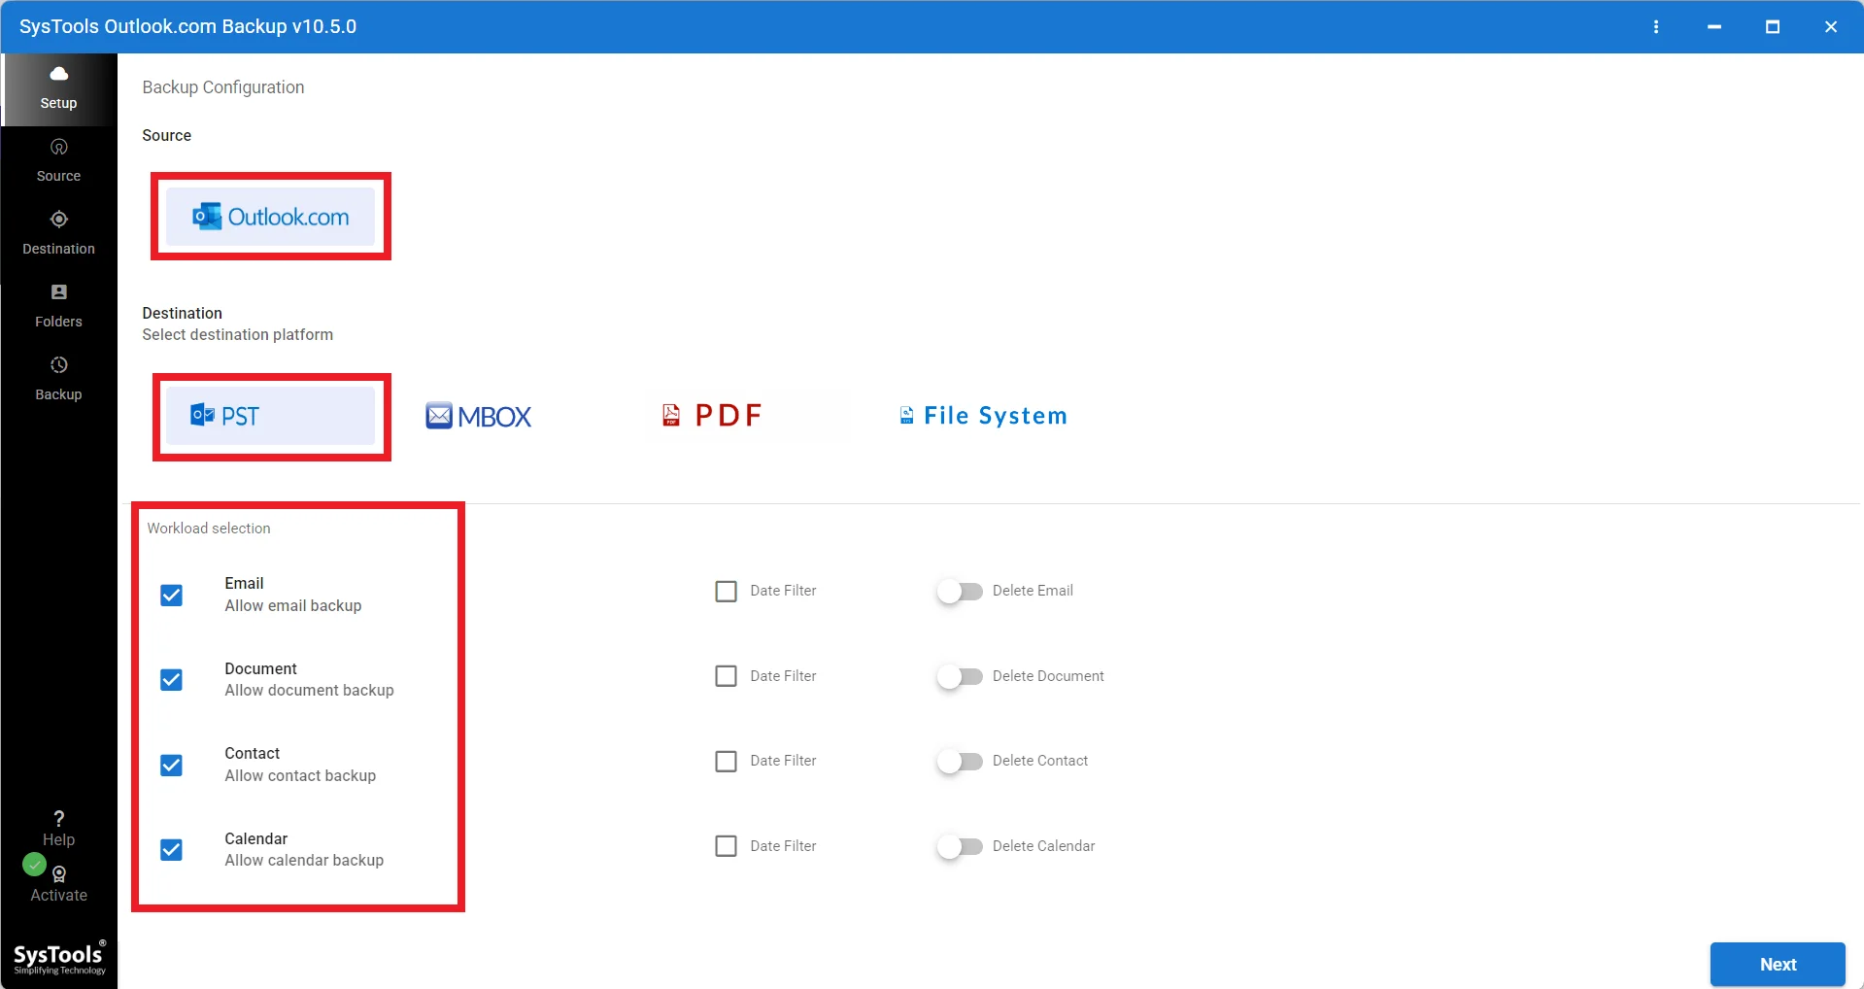Uncheck the Email backup checkbox

pyautogui.click(x=171, y=595)
